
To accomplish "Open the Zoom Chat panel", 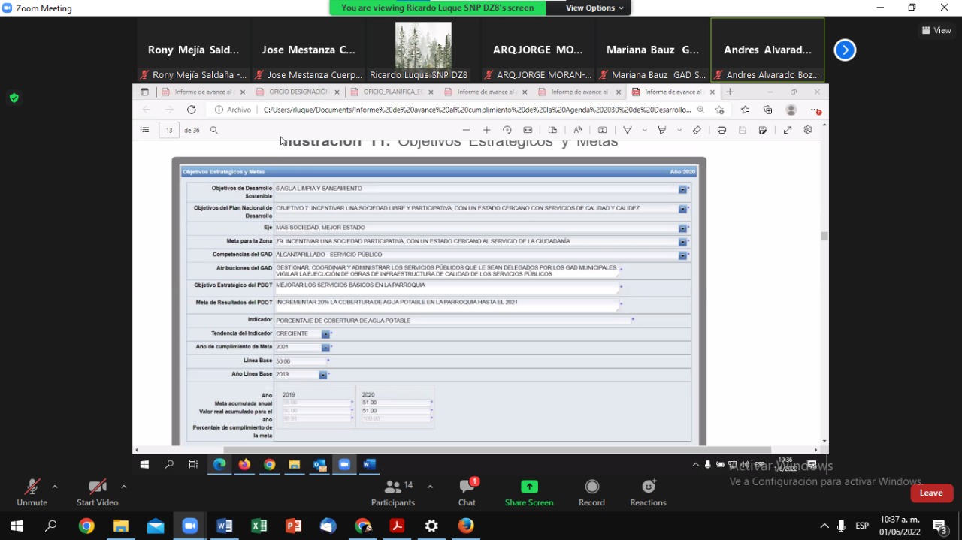I will click(467, 492).
